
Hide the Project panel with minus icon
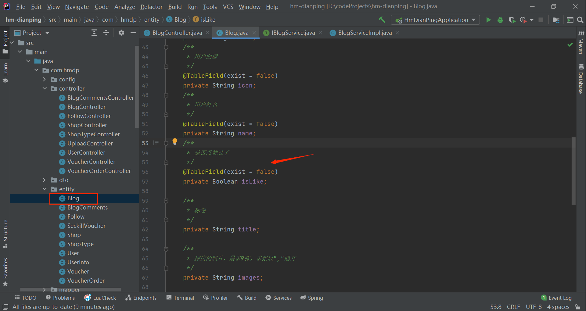[133, 33]
